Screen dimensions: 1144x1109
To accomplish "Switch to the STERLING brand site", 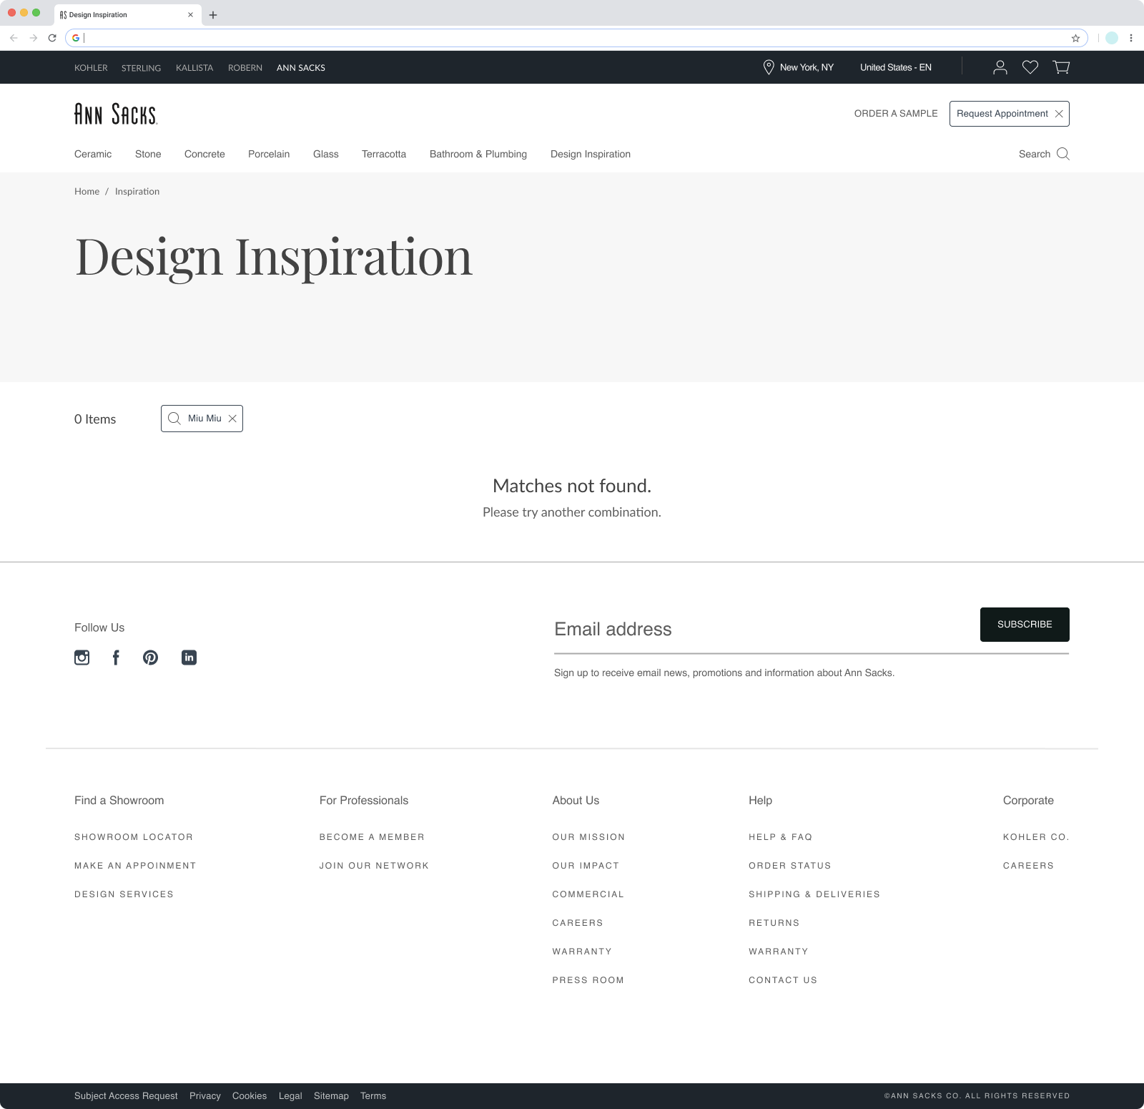I will click(x=141, y=68).
